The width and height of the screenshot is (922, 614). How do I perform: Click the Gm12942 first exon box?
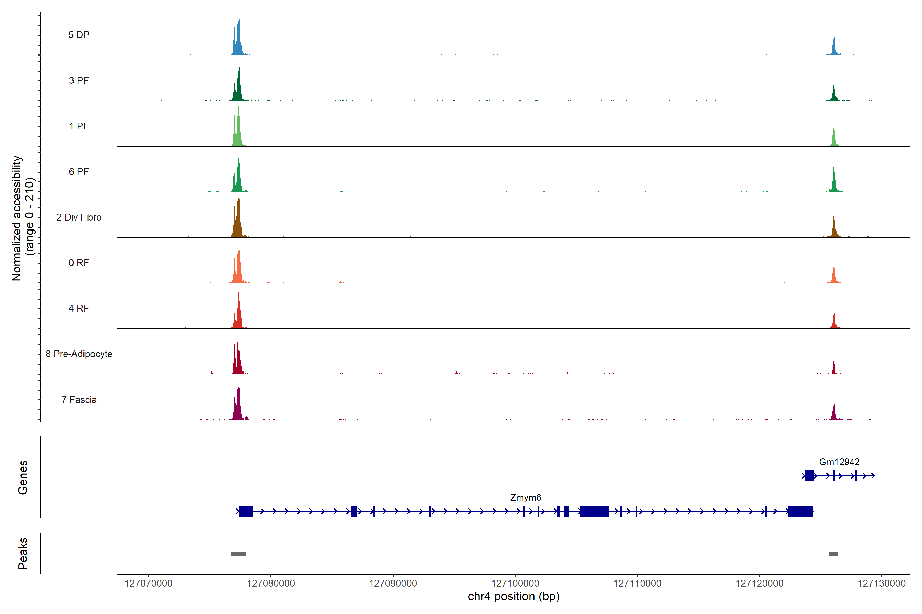click(809, 475)
